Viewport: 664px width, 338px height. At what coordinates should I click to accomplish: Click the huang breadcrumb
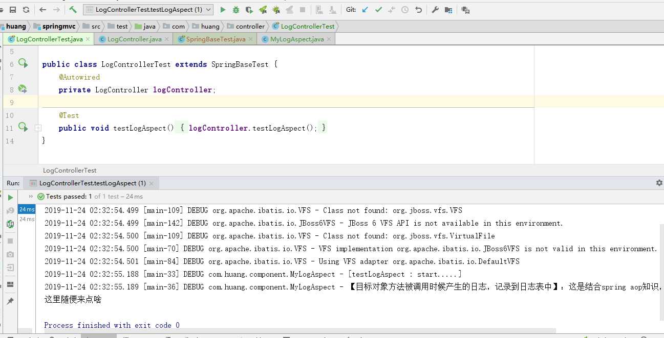[16, 26]
